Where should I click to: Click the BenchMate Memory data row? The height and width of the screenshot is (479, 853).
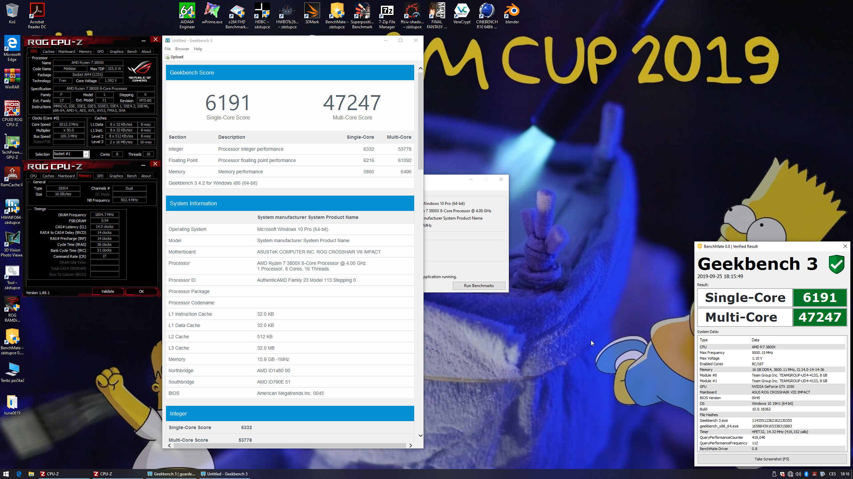(772, 370)
